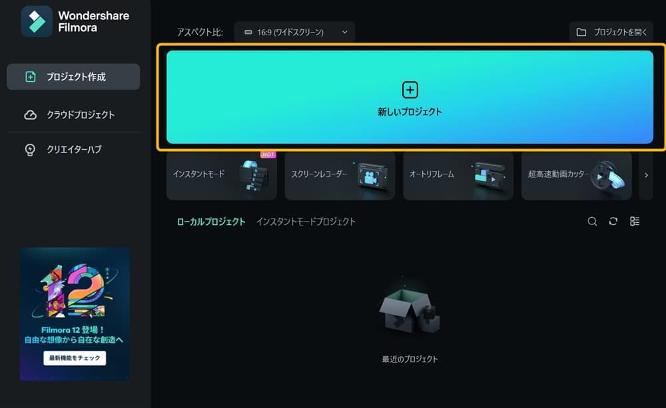Open the スクリーンレコーダー feature card
Screen dimensions: 666x408
pyautogui.click(x=340, y=176)
